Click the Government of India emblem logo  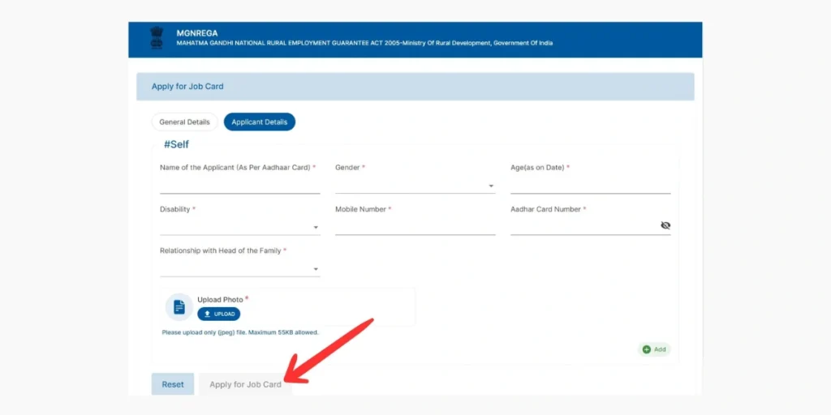pyautogui.click(x=156, y=38)
